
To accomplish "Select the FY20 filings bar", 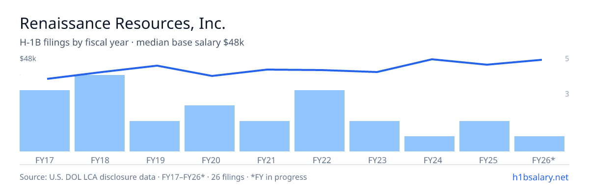I will pos(210,128).
